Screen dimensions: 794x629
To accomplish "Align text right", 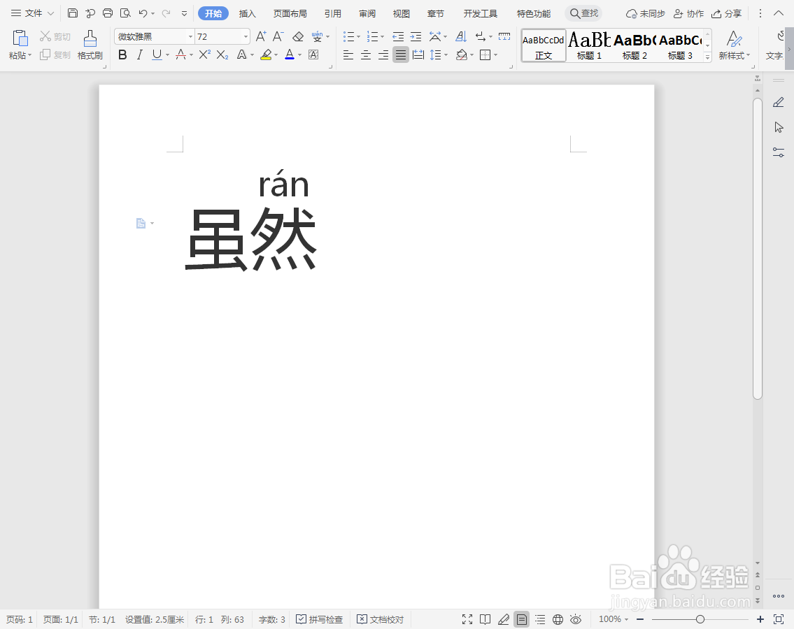I will pos(383,55).
